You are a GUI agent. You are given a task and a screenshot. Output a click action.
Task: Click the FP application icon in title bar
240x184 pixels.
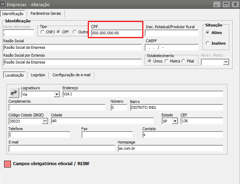click(x=3, y=4)
